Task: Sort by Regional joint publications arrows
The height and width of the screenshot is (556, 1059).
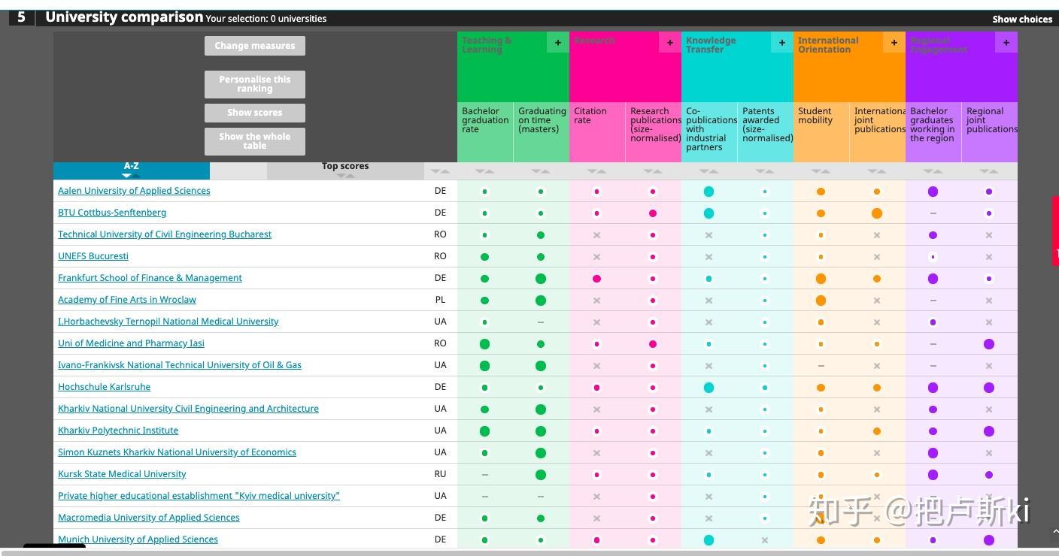Action: 989,171
